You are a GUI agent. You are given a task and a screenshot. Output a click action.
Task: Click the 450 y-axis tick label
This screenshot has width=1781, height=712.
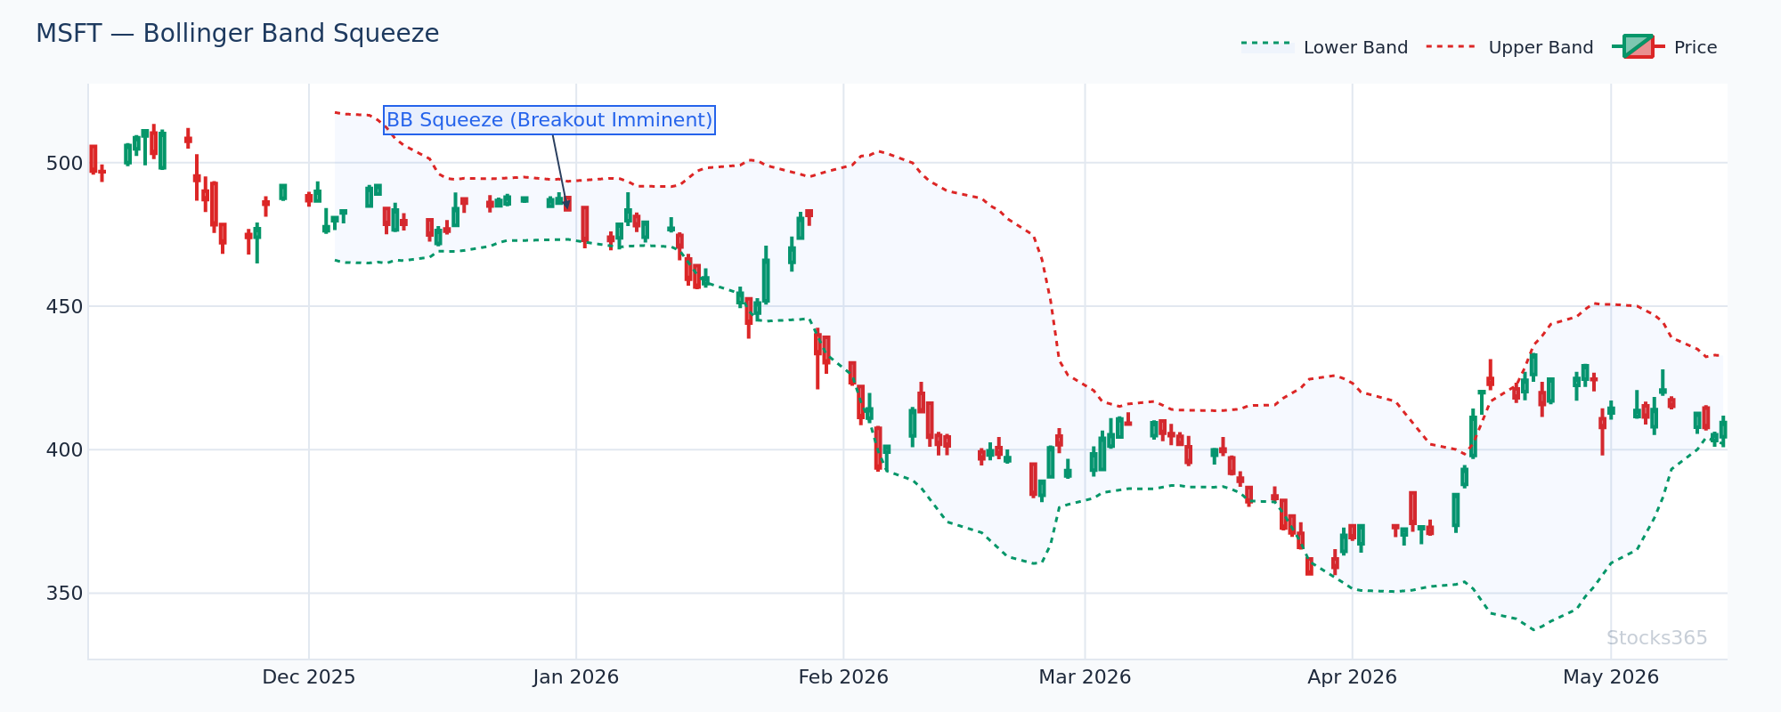65,307
